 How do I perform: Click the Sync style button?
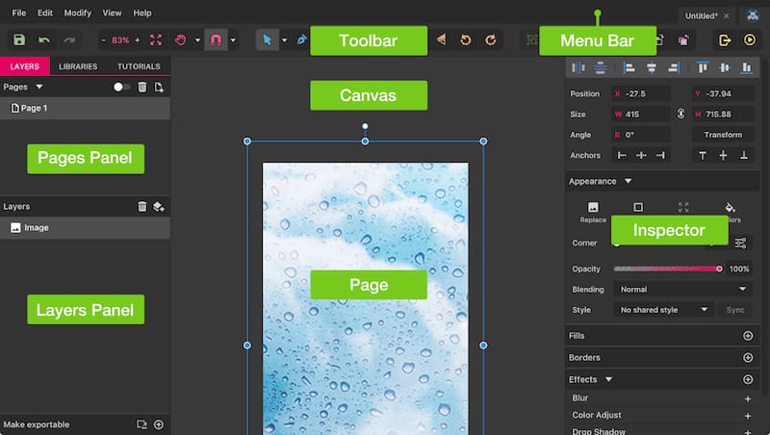point(735,310)
